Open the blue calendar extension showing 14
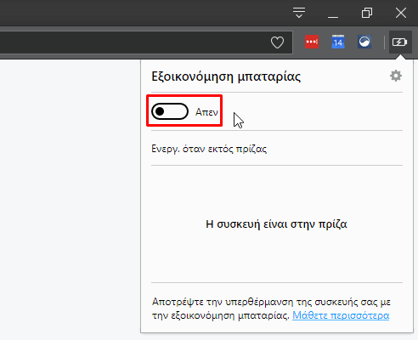The image size is (418, 340). [x=338, y=42]
